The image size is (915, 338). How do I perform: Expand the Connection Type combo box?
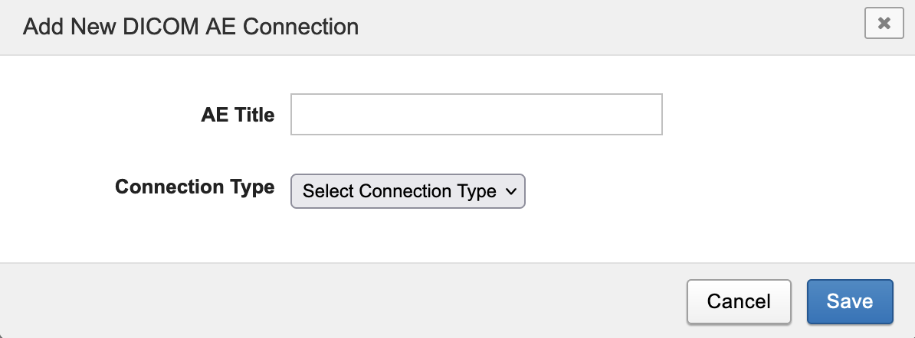[408, 191]
